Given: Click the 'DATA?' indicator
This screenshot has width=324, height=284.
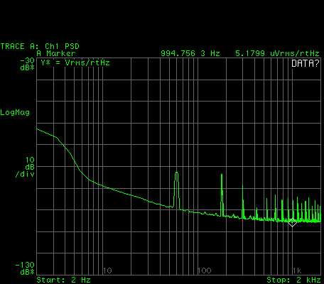Looking at the screenshot, I should (x=306, y=63).
